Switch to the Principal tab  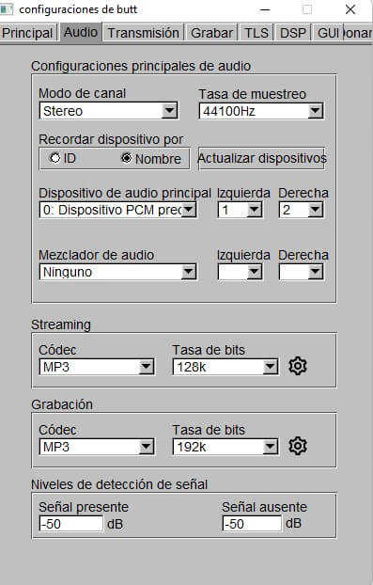pyautogui.click(x=27, y=33)
